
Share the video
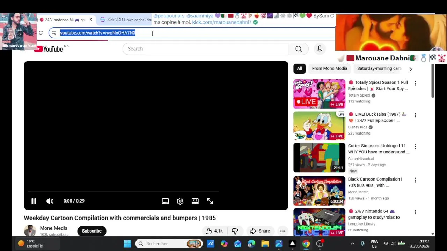(260, 231)
